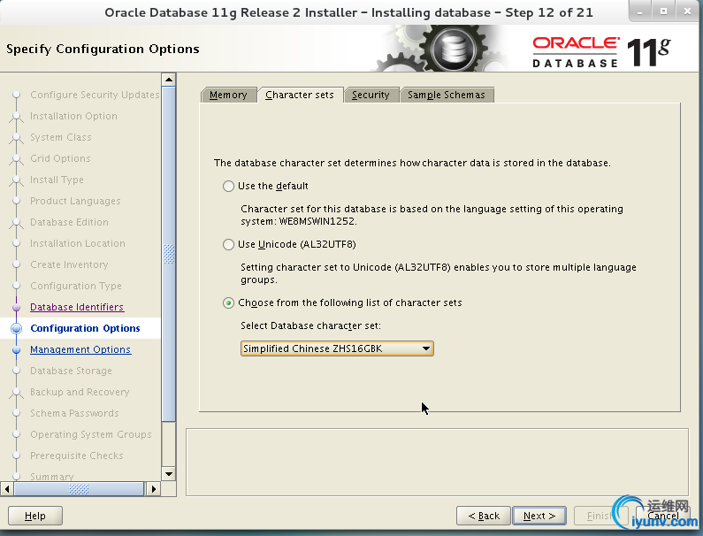Image resolution: width=703 pixels, height=536 pixels.
Task: Minimize the installer window
Action: click(x=640, y=11)
